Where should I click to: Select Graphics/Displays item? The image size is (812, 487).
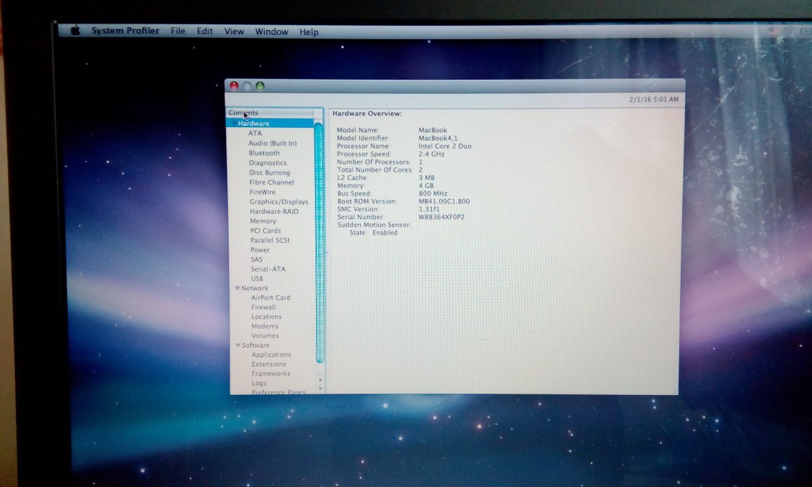coord(279,202)
